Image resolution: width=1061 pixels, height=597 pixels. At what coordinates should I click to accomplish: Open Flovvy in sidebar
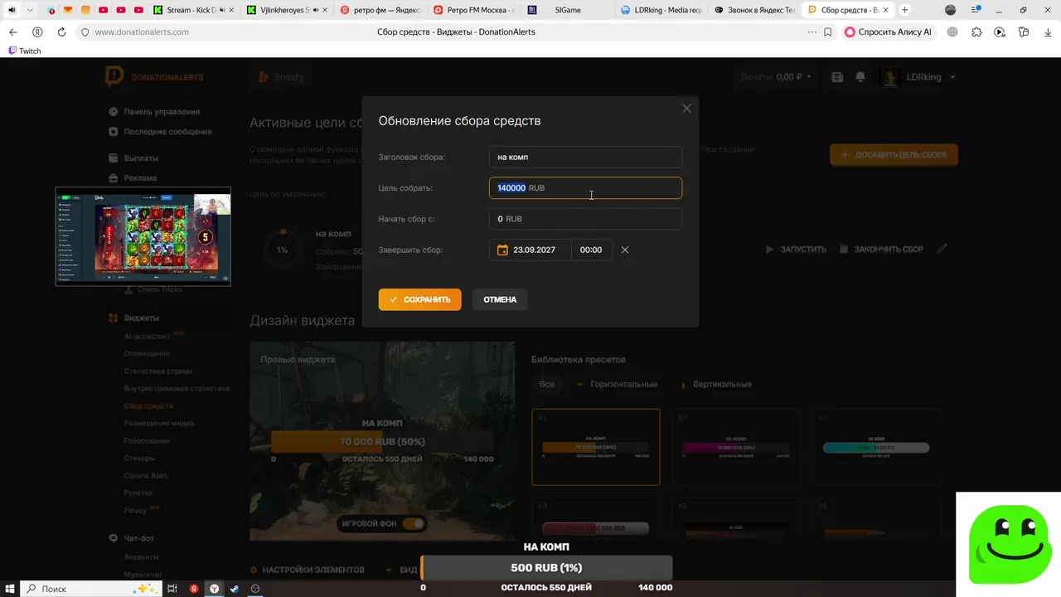(x=136, y=510)
